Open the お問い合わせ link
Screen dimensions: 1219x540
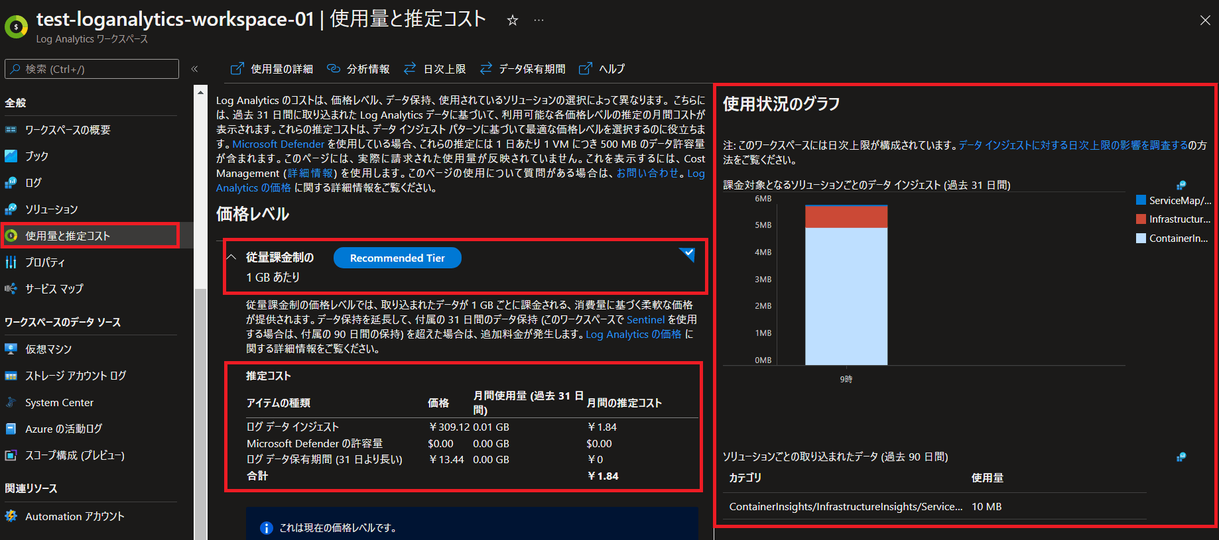tap(648, 173)
